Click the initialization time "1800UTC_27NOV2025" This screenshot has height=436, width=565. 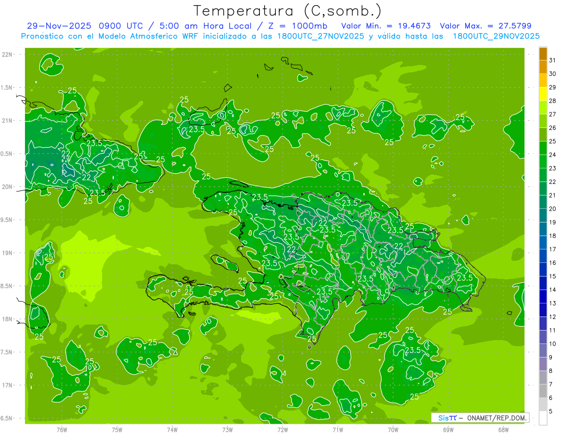coord(317,36)
